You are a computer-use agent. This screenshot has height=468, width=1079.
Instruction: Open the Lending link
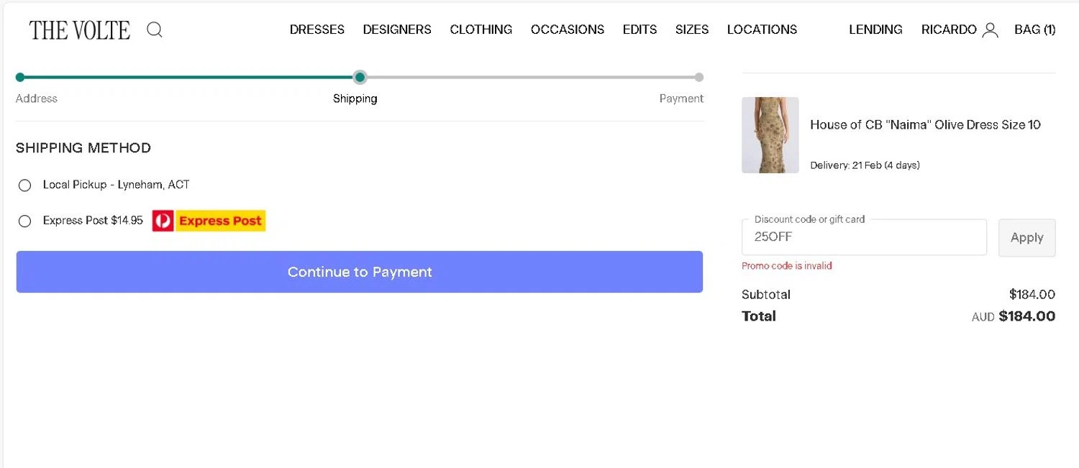coord(875,29)
